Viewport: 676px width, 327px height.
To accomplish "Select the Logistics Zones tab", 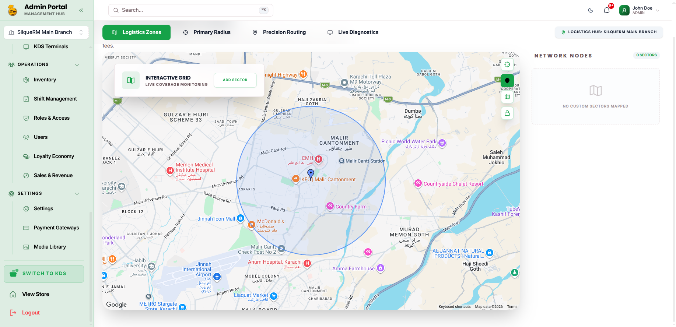I will pos(136,32).
